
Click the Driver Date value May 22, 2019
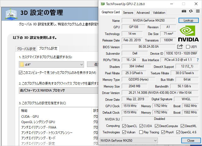pos(135,99)
